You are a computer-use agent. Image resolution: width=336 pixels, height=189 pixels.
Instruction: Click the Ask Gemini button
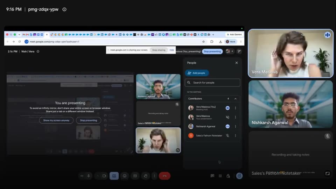click(234, 35)
